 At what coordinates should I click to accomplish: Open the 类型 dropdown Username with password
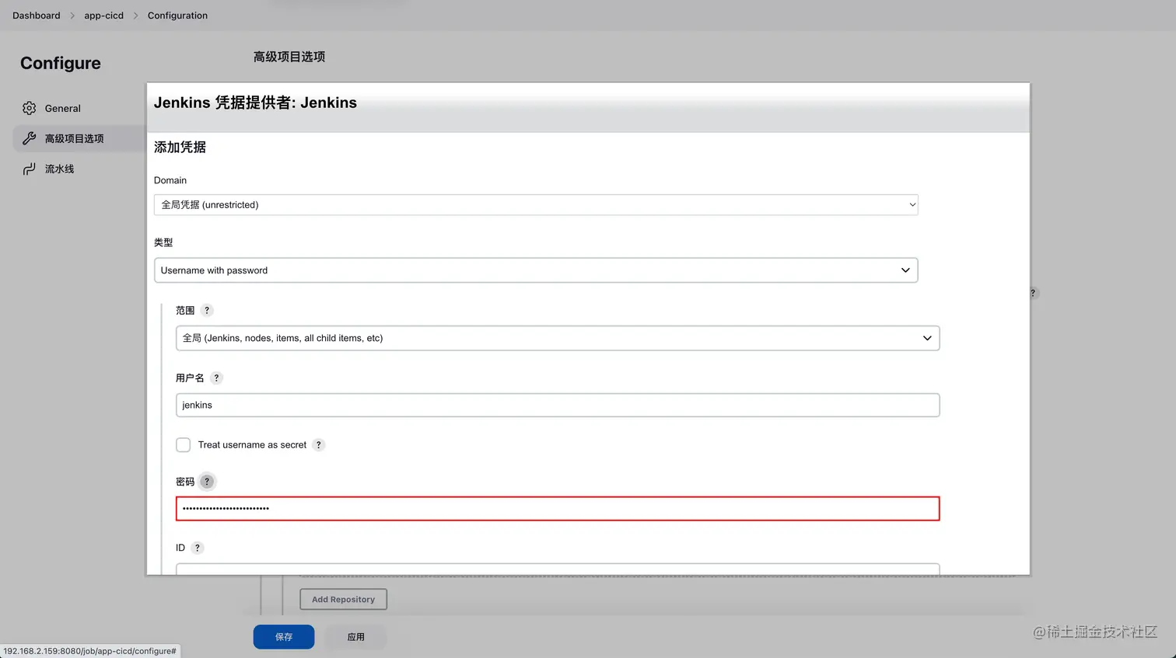[x=536, y=270]
